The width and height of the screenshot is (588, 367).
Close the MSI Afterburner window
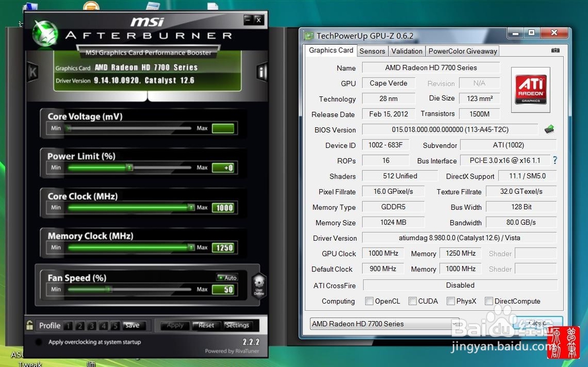(x=258, y=19)
